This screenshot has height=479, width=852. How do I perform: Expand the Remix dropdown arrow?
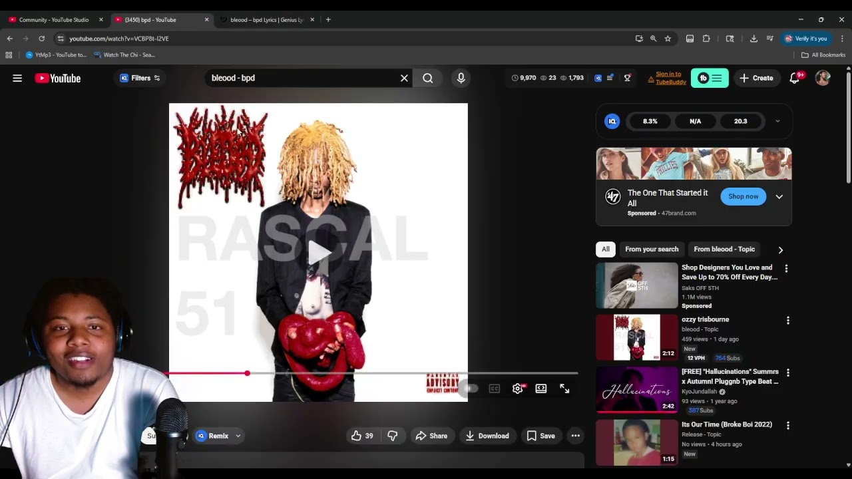(x=238, y=436)
